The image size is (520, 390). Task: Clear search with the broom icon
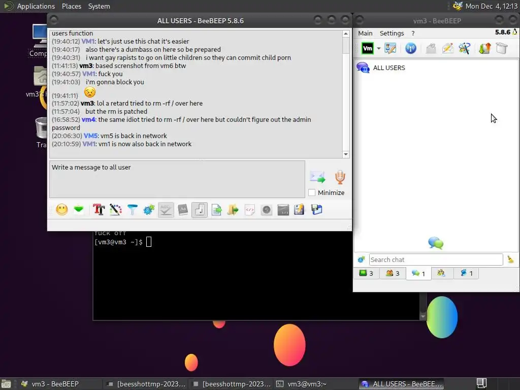click(510, 259)
